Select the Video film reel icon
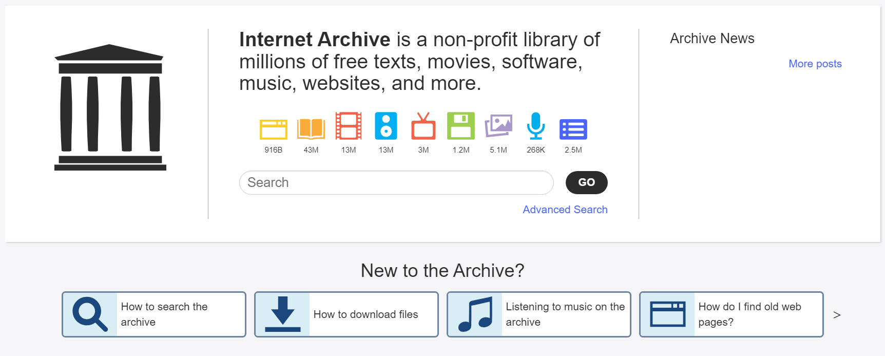This screenshot has width=885, height=356. point(349,128)
